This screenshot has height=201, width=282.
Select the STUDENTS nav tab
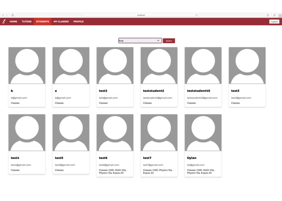pyautogui.click(x=43, y=22)
